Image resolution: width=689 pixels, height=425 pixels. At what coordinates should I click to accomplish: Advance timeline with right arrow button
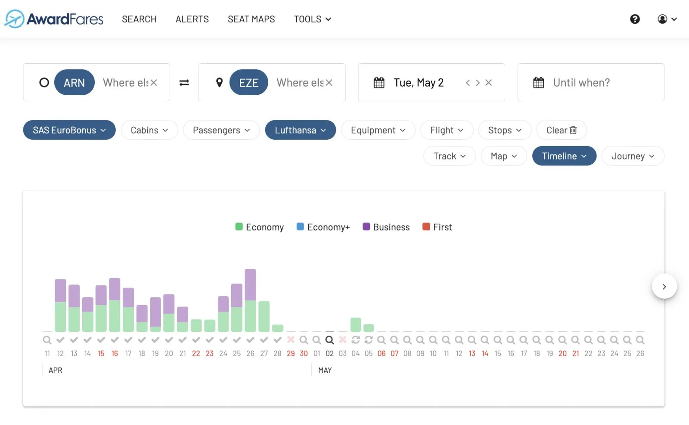664,286
